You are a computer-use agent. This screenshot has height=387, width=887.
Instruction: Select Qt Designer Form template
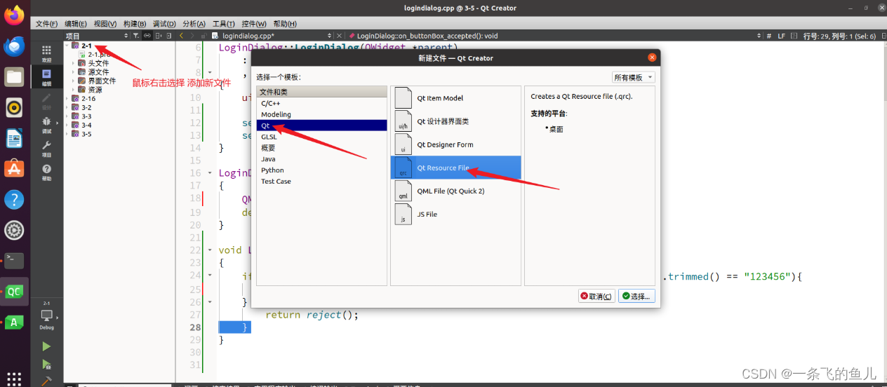(455, 144)
